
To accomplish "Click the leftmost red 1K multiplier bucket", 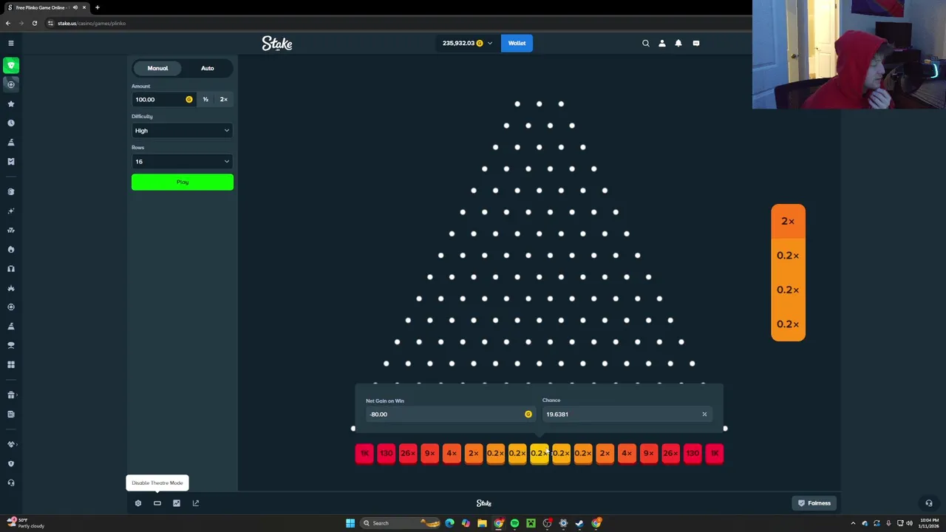I will pos(364,454).
